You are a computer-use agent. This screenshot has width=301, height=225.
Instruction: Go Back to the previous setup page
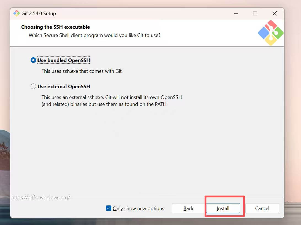click(x=189, y=208)
